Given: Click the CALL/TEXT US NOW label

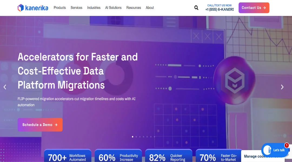Looking at the screenshot, I should 219,5.
